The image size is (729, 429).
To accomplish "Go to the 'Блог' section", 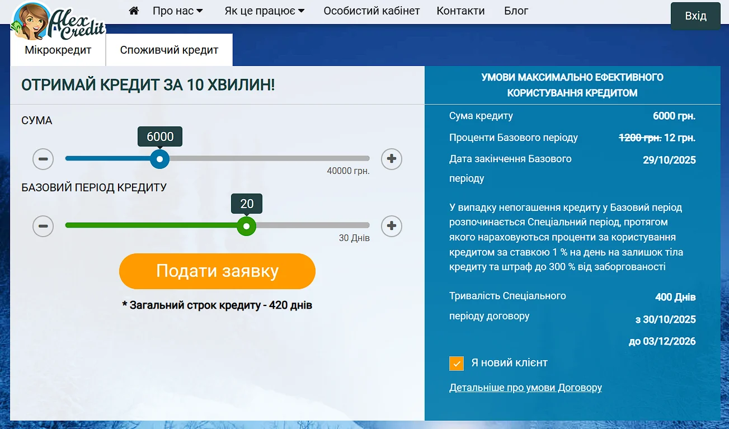I will click(516, 11).
